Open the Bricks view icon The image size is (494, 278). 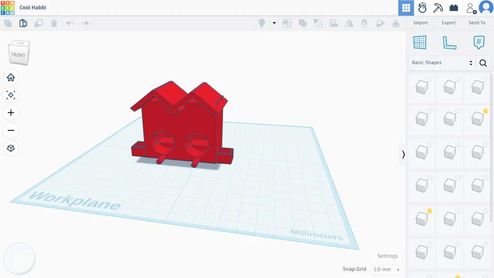coord(454,8)
